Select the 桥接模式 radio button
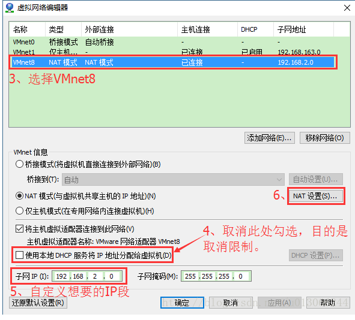Viewport: 355px width, 320px height. tap(19, 164)
